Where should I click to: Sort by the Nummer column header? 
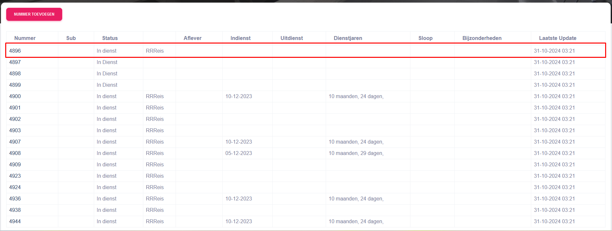[25, 38]
